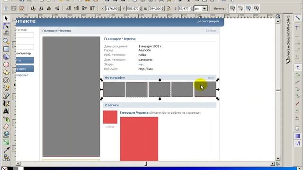Click the регистрация text in header
Image resolution: width=303 pixels, height=170 pixels.
pos(208,21)
